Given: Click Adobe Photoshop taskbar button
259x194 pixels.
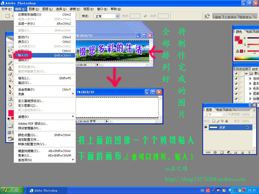Looking at the screenshot, I should 47,190.
